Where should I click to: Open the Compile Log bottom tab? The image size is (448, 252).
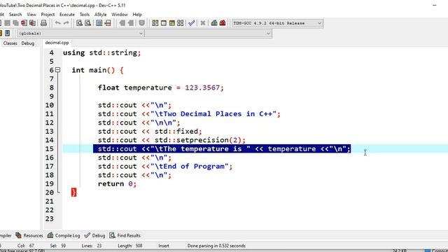64,235
